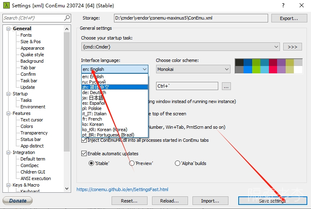311x209 pixels.
Task: Open Colors settings page
Action: pyautogui.click(x=27, y=126)
